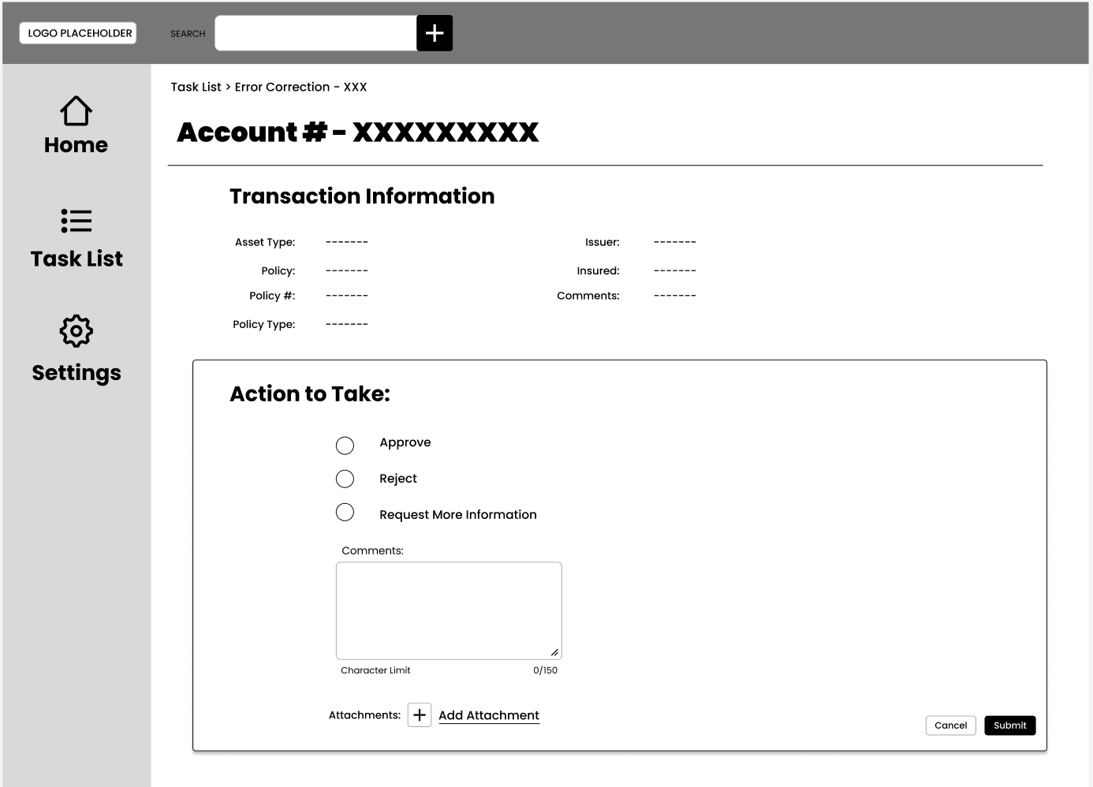The image size is (1093, 787).
Task: Click the Account # heading
Action: click(359, 132)
